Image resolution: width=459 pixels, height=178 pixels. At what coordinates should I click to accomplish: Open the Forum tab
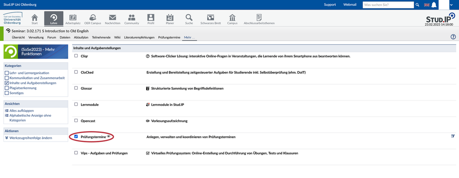(x=52, y=37)
